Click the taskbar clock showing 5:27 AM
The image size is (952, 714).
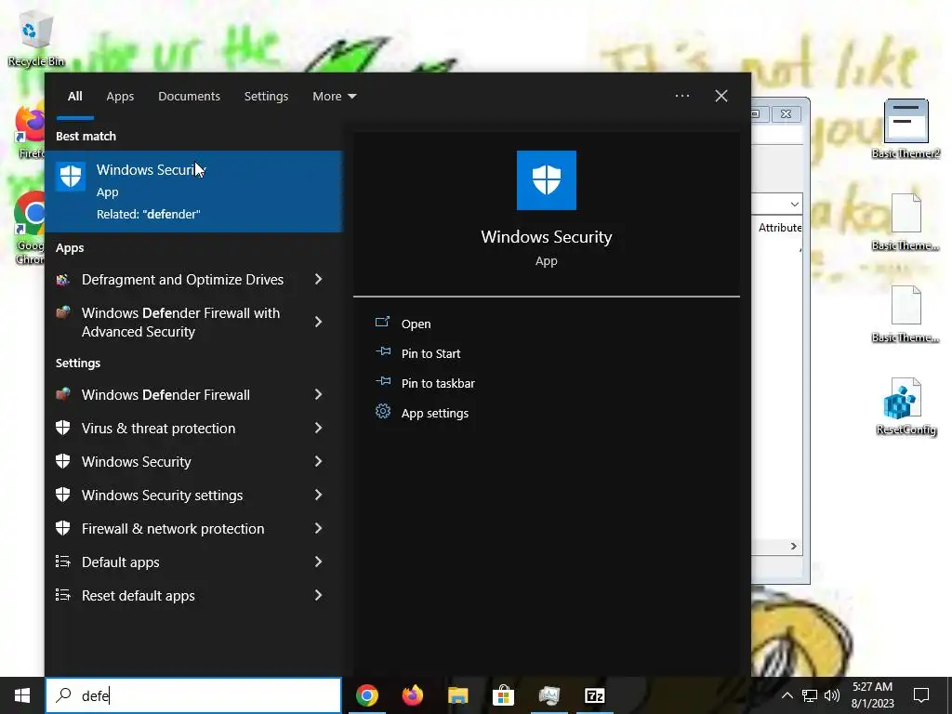pyautogui.click(x=872, y=695)
